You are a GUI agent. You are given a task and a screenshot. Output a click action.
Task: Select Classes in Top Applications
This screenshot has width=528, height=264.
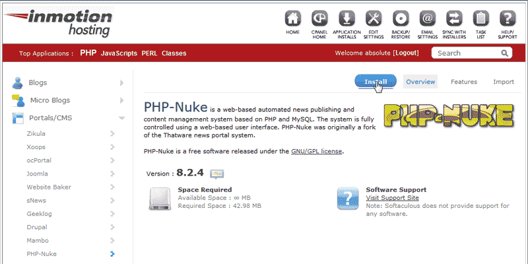coord(174,53)
